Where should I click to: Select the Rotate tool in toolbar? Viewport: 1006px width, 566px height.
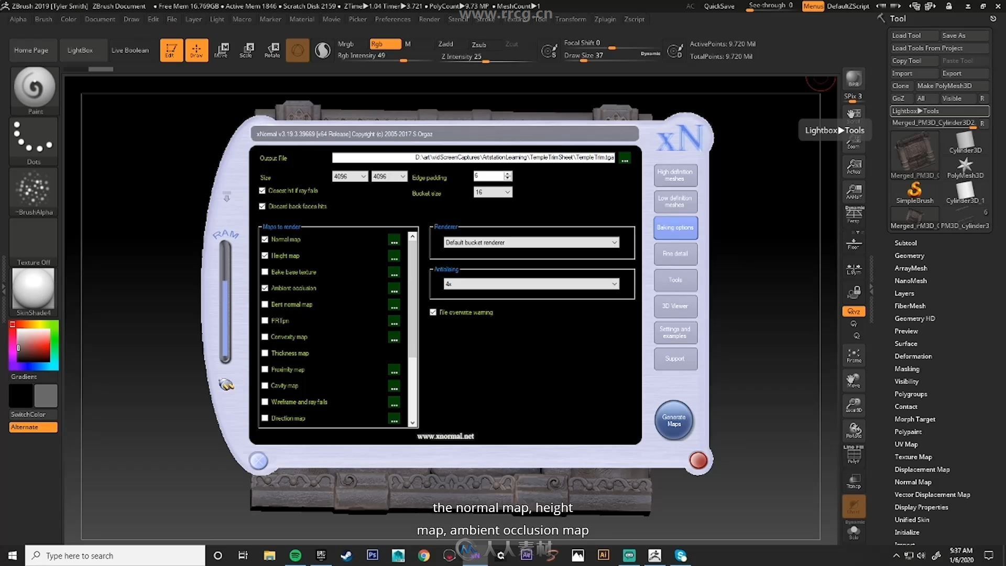[x=272, y=50]
